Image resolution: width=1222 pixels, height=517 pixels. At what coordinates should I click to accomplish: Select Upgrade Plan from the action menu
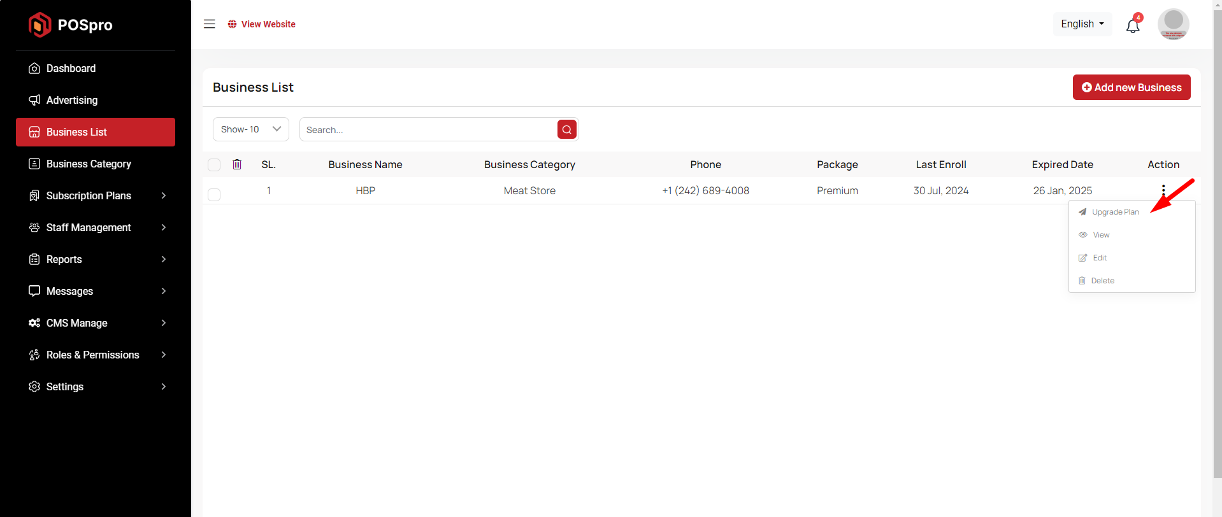1114,212
